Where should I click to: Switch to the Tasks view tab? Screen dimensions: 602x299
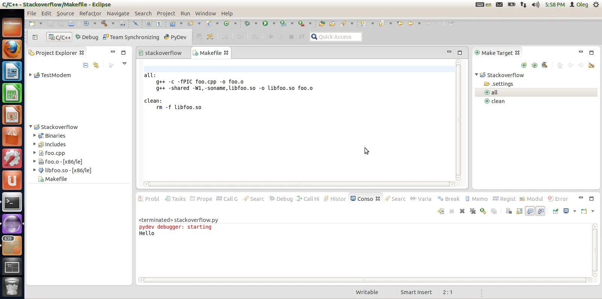pos(175,199)
